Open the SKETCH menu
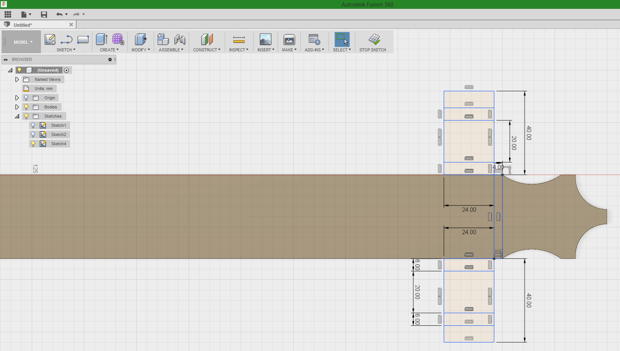This screenshot has width=620, height=351. 66,50
